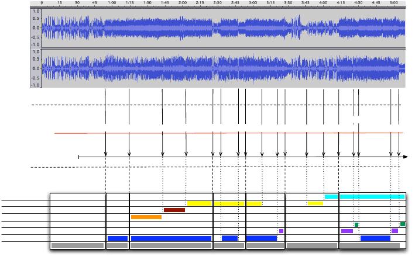Click the 0 mark at the ruler start

(x=42, y=3)
